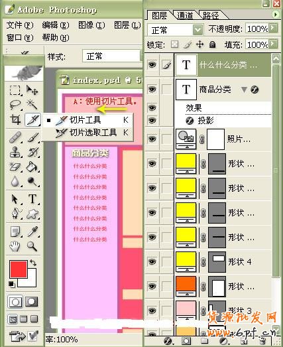Click the red foreground color swatch
The image size is (283, 347).
click(x=18, y=269)
